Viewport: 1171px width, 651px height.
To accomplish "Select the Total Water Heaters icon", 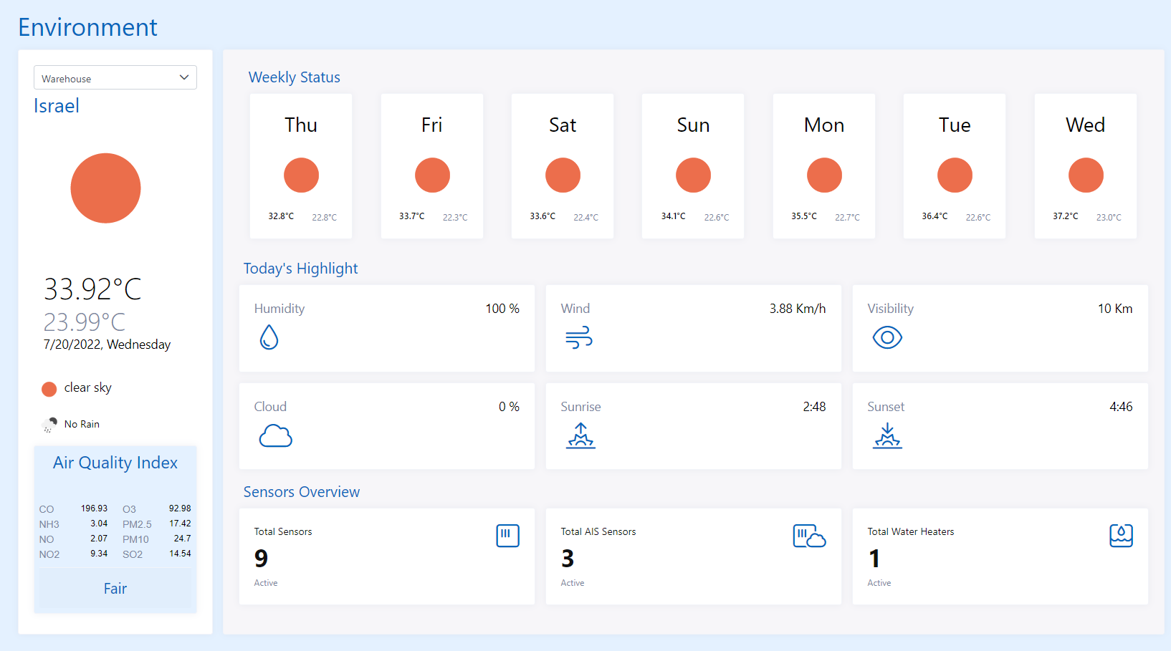I will coord(1121,534).
